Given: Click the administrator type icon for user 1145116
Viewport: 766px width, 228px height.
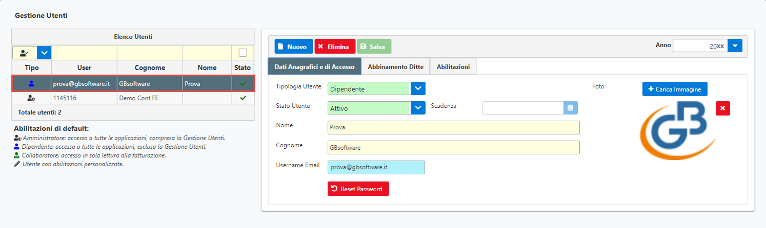Looking at the screenshot, I should click(x=31, y=98).
